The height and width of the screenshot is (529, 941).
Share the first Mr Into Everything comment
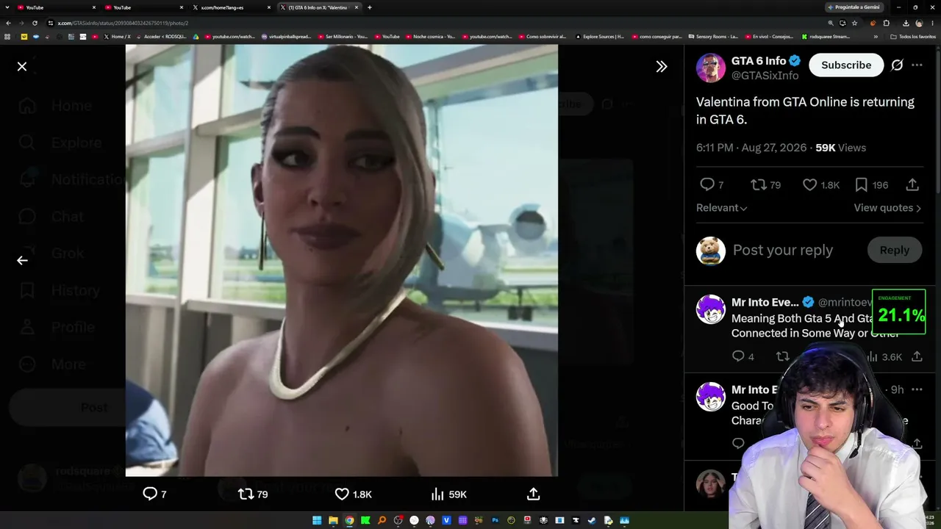click(x=917, y=356)
